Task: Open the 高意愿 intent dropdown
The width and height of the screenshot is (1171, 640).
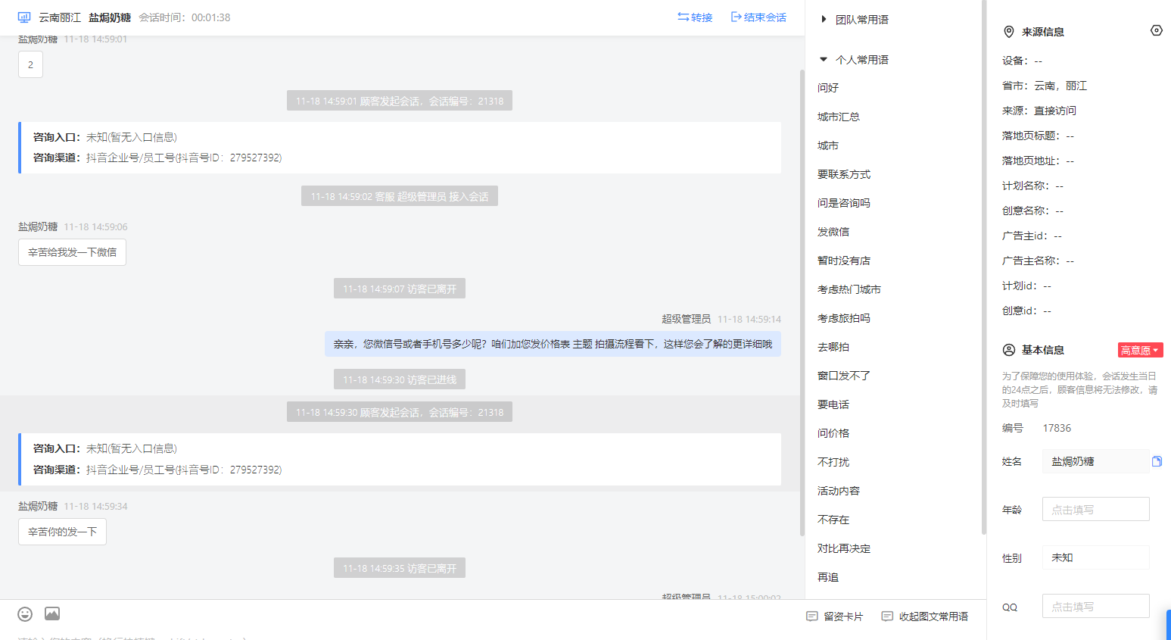Action: (x=1140, y=350)
